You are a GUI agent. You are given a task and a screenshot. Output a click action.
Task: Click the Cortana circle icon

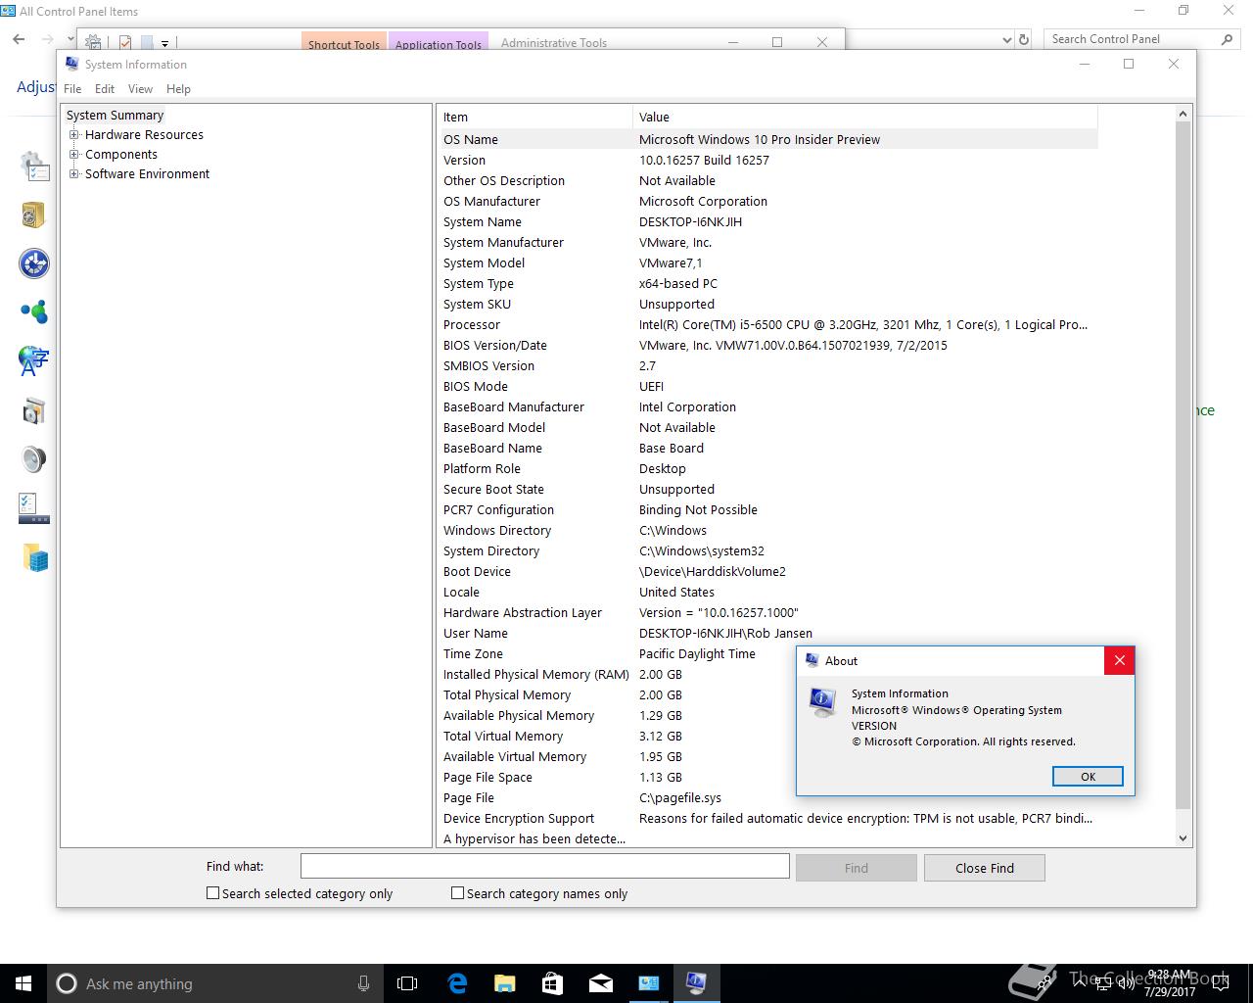(x=67, y=983)
